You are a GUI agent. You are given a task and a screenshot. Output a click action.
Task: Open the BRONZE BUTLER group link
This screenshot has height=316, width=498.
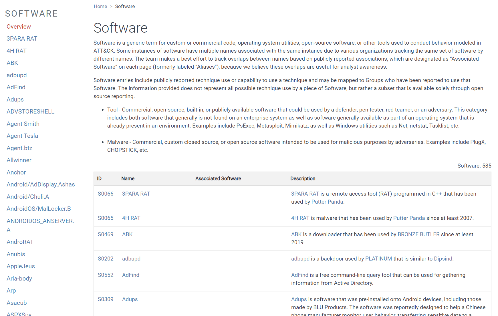pyautogui.click(x=418, y=234)
